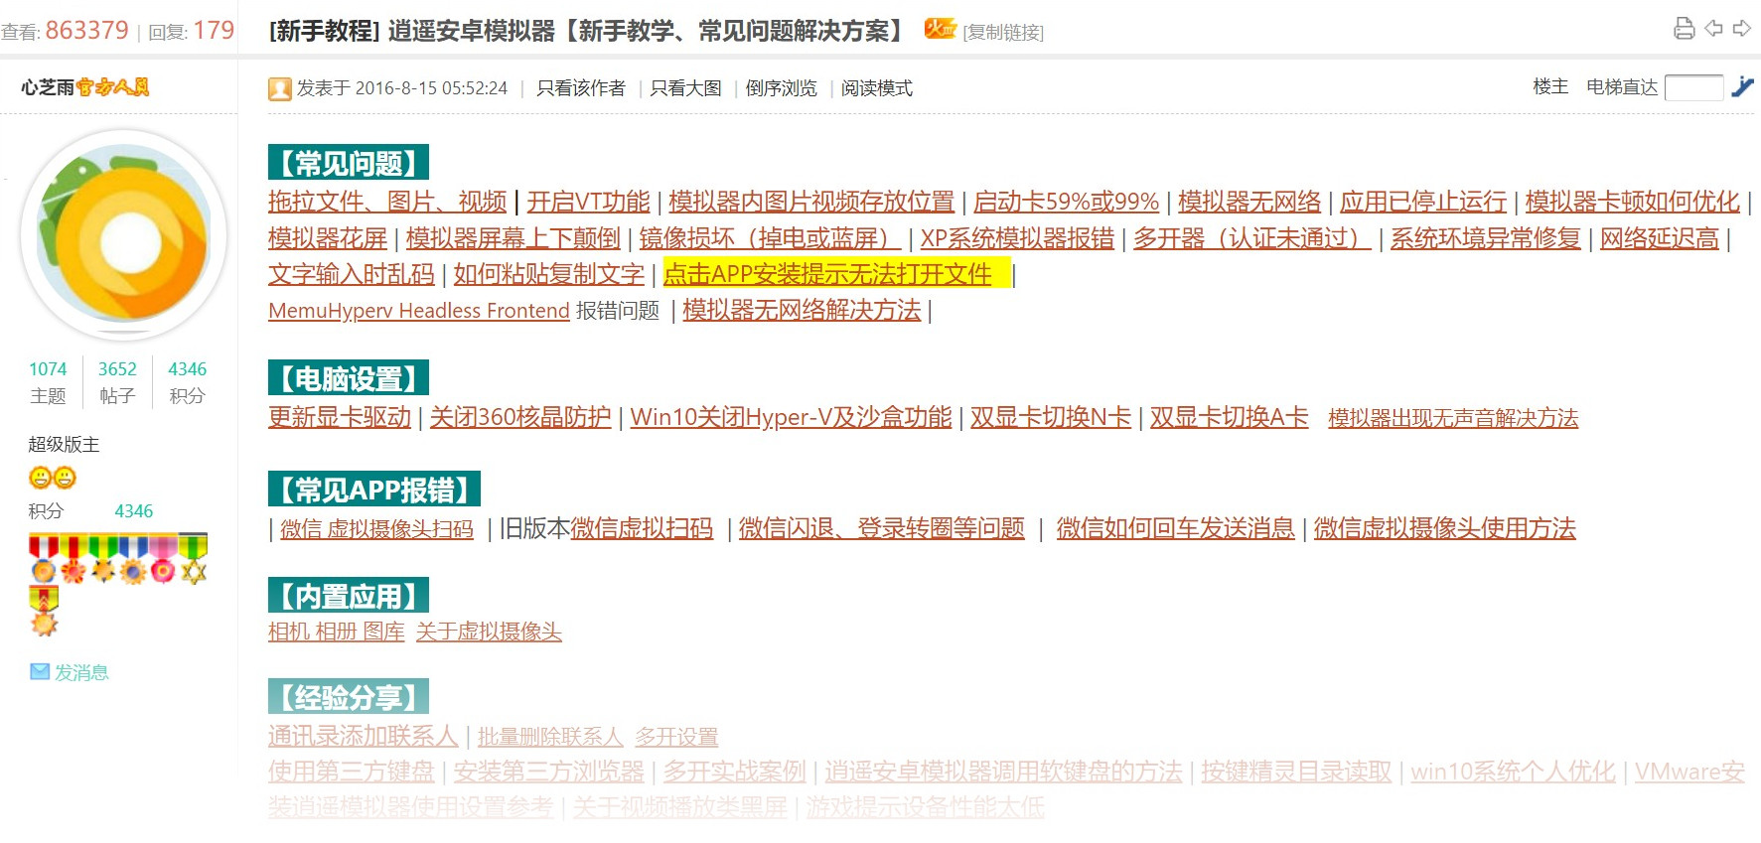
Task: Open 关闭360核晶防护 link
Action: 520,417
